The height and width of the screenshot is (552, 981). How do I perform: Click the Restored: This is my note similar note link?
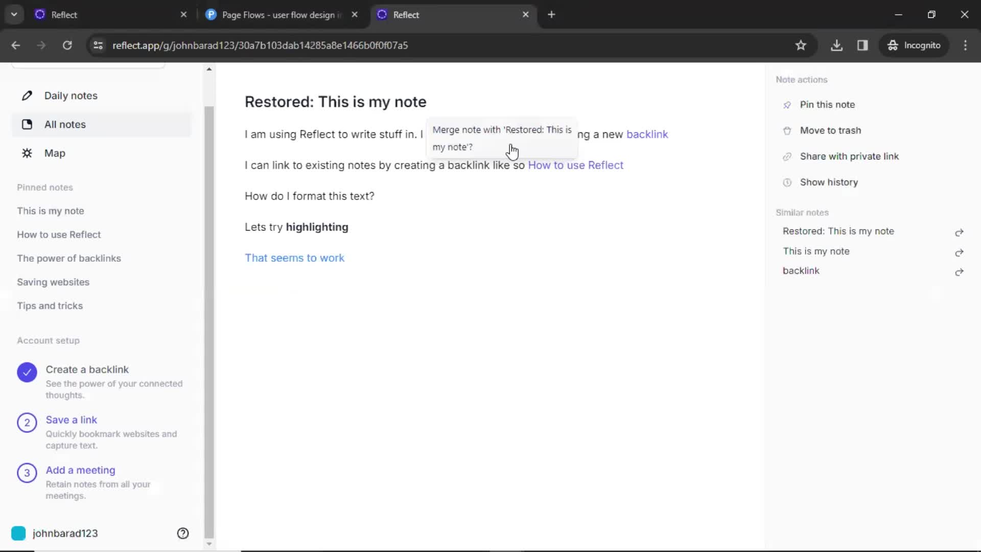pyautogui.click(x=838, y=231)
